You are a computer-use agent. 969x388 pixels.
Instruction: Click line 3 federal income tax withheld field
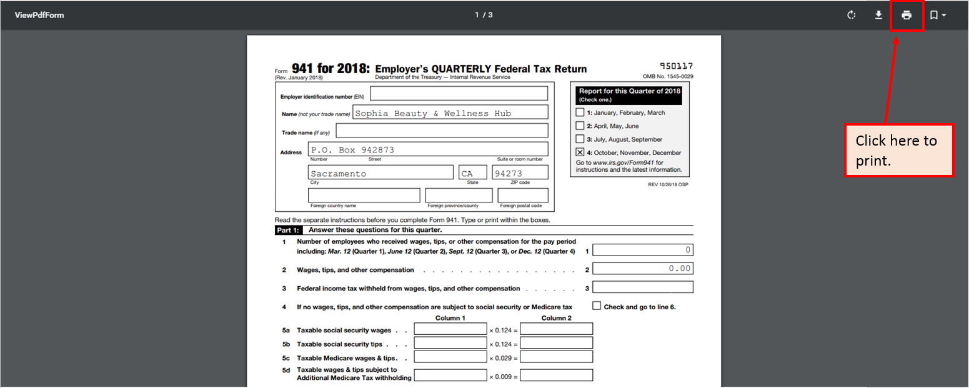coord(643,287)
